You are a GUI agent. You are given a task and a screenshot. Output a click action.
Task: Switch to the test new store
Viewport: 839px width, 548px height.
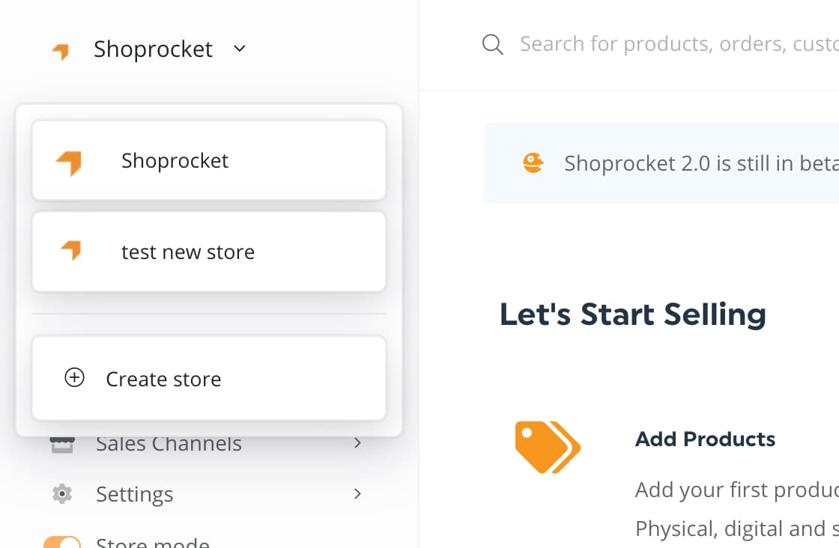208,252
